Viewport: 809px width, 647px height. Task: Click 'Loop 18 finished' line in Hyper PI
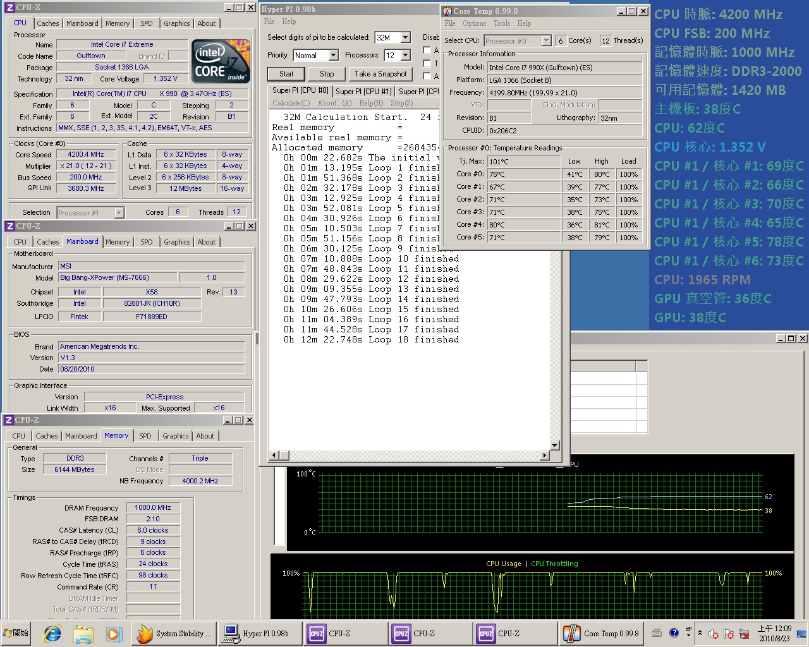[372, 339]
